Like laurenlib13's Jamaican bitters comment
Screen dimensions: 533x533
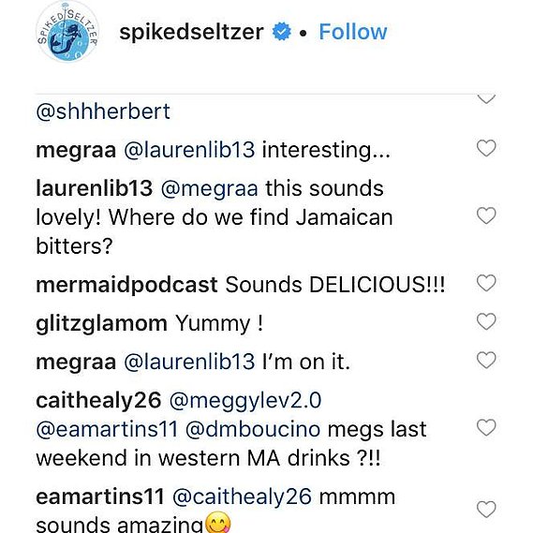point(486,215)
